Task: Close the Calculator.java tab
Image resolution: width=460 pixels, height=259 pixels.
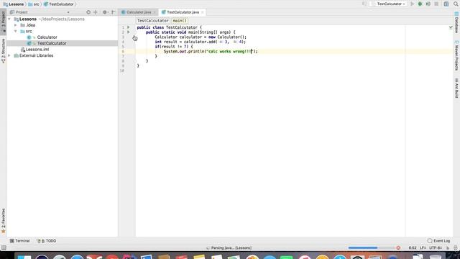Action: pyautogui.click(x=155, y=12)
